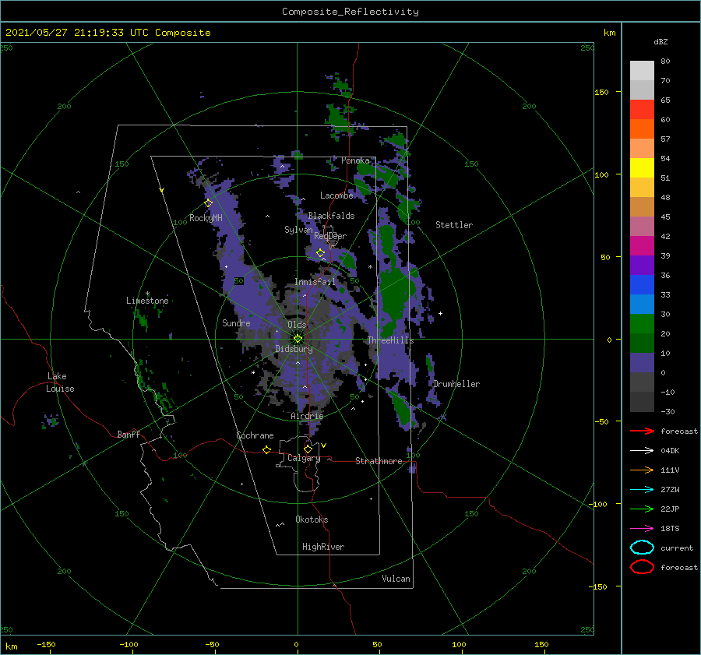Click the magenta 18TS arrow legend icon

(x=642, y=529)
